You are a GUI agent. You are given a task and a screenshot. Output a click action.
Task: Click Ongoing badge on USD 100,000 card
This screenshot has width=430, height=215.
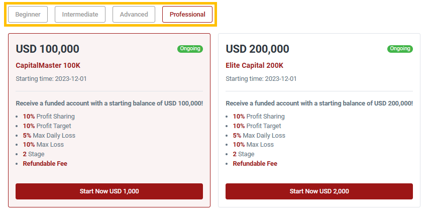(x=190, y=49)
